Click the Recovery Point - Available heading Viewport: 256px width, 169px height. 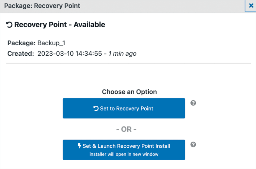tap(59, 25)
